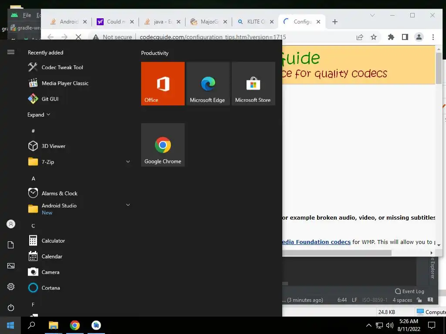Toggle read-only lock icon in status bar

[419, 300]
